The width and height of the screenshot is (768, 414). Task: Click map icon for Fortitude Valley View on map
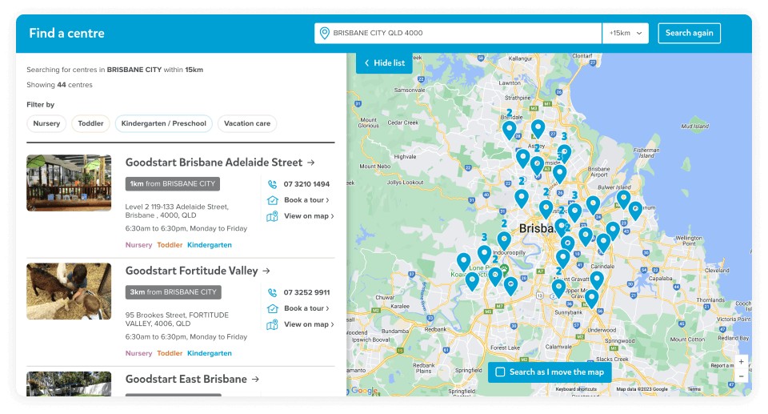(272, 324)
